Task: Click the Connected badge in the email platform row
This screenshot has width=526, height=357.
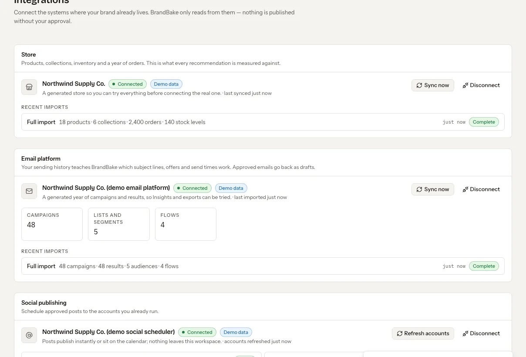Action: tap(192, 188)
